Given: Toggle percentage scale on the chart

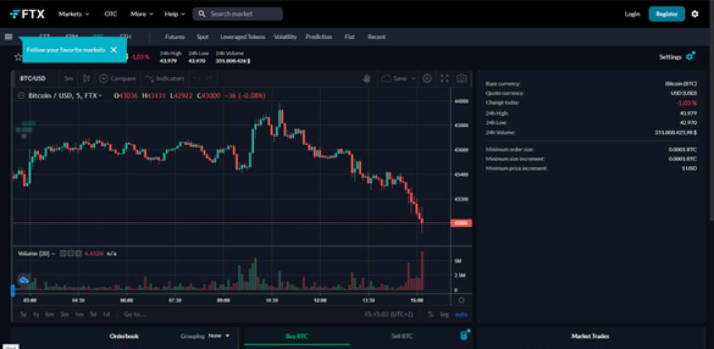Looking at the screenshot, I should (430, 314).
